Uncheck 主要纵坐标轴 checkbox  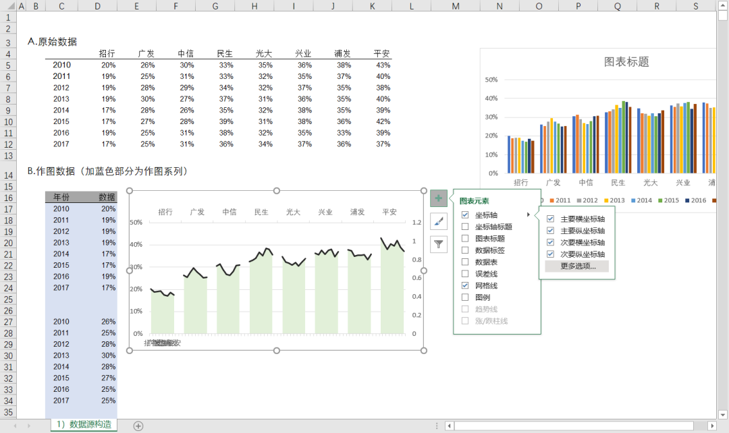click(x=551, y=231)
